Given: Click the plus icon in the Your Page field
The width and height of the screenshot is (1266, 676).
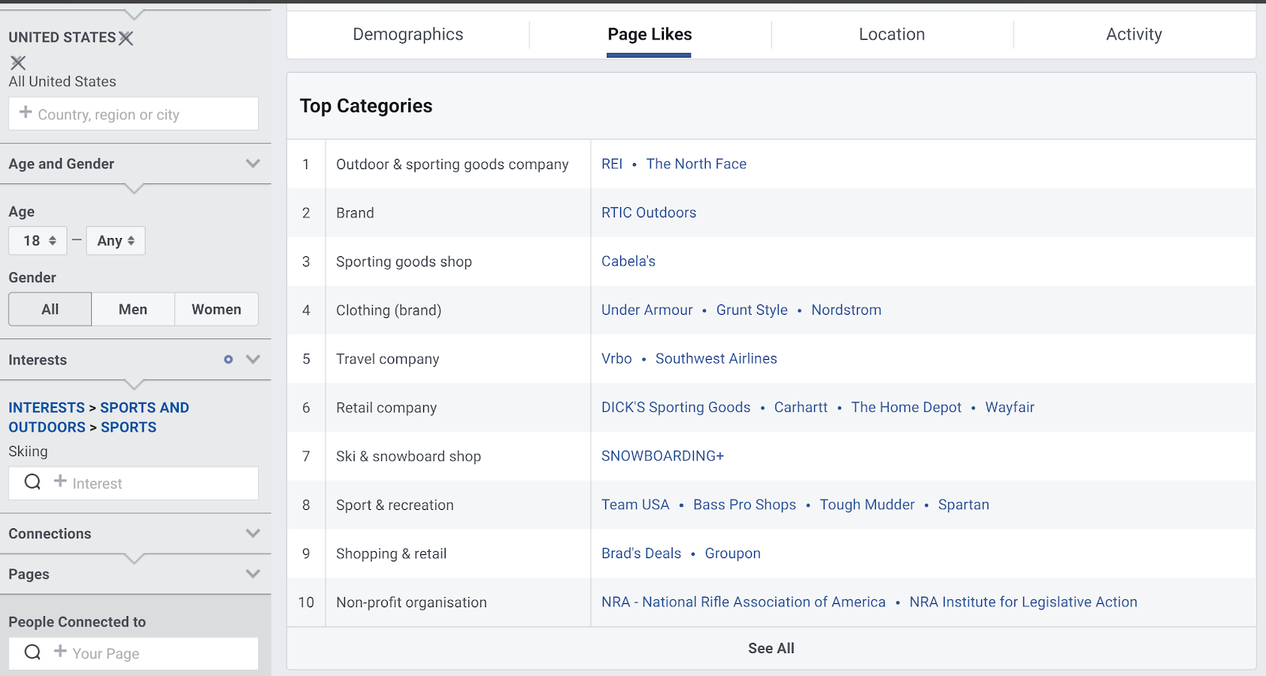Looking at the screenshot, I should click(60, 651).
